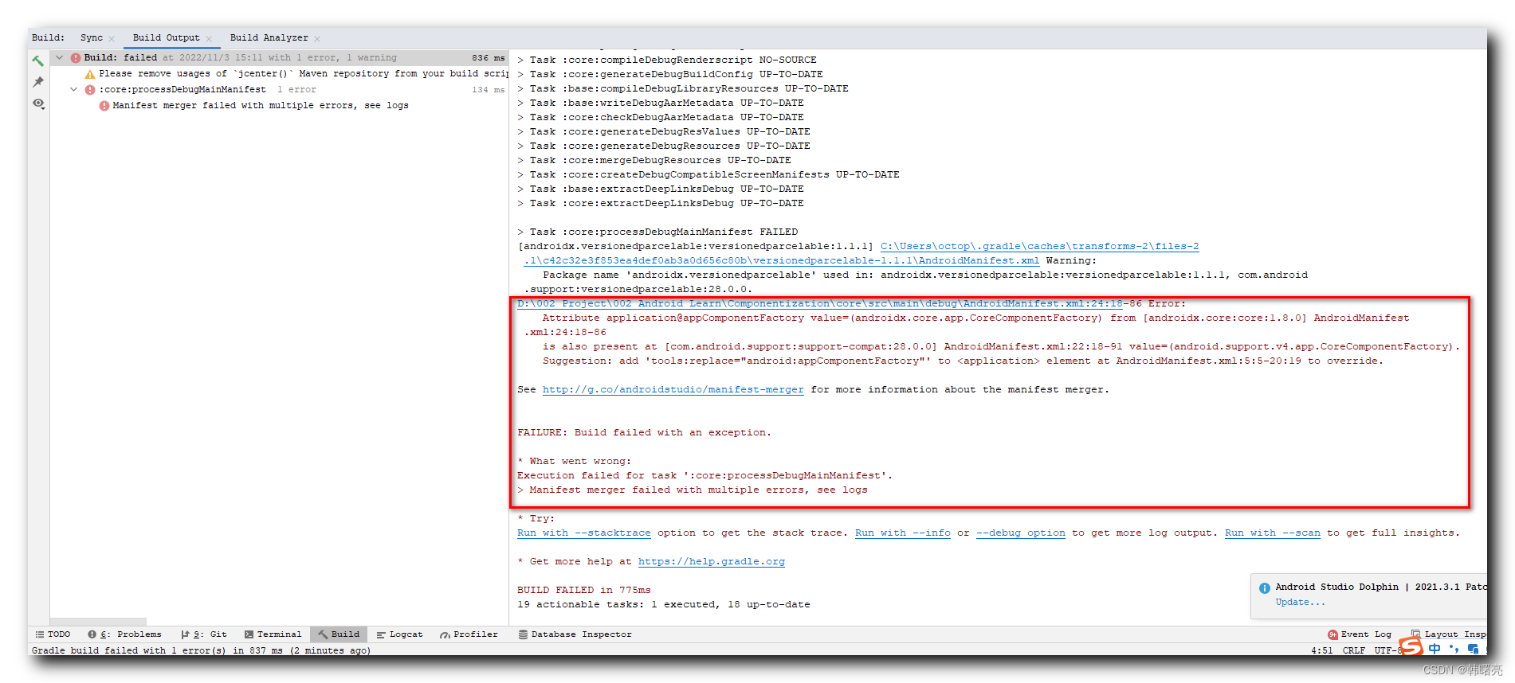The width and height of the screenshot is (1515, 683).
Task: Open the Layout Inspector tool window
Action: 1448,634
